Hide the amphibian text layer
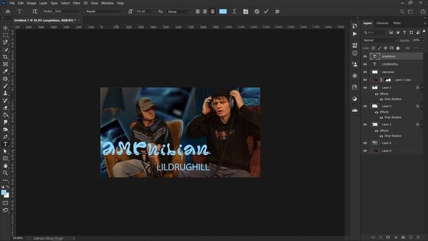This screenshot has width=428, height=241. click(365, 56)
